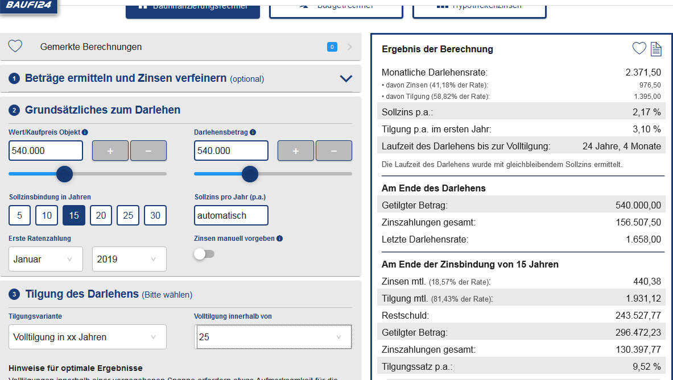Click the heart icon beside Gemerkte Berechnungen
The image size is (673, 380).
pos(15,47)
